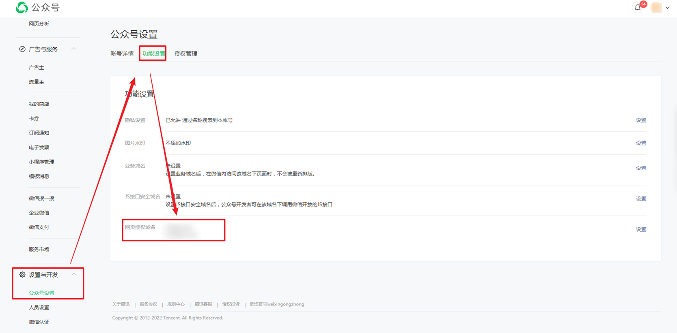Viewport: 677px width, 333px height.
Task: Open 订阅通知 sidebar item
Action: click(x=39, y=133)
